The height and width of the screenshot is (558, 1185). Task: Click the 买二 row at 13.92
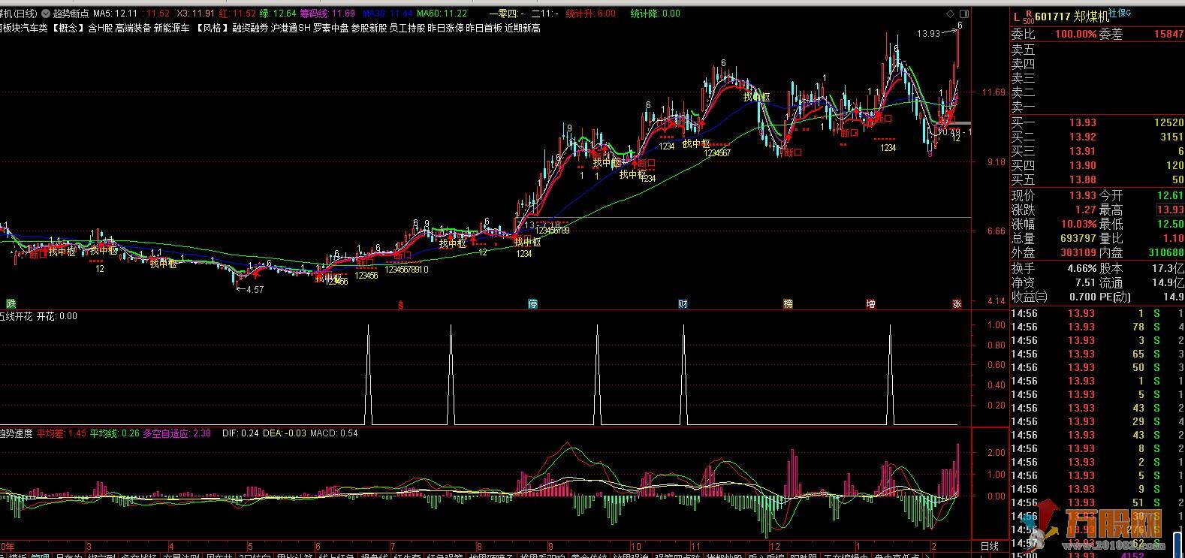[1097, 137]
